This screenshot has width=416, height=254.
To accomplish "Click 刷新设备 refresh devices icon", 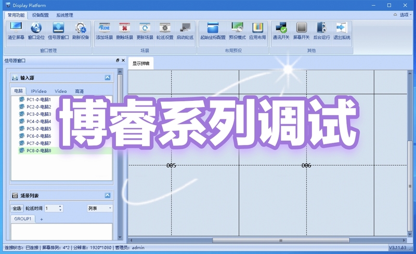I will 81,31.
